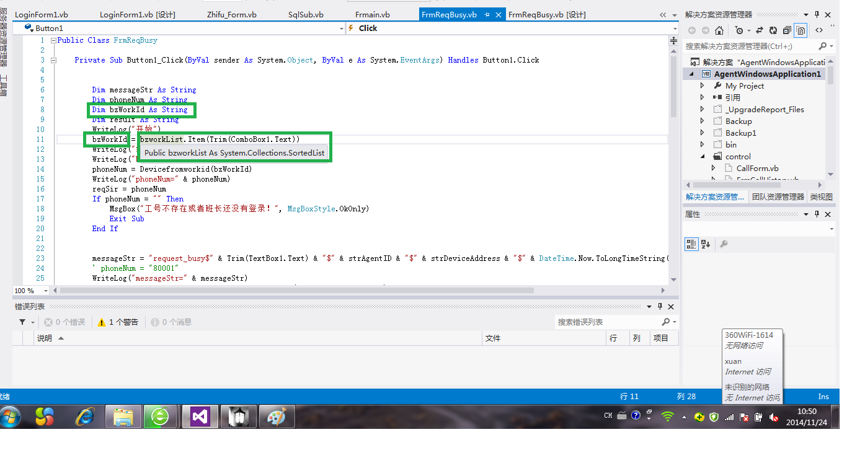Click Home icon in Solution Explorer toolbar
This screenshot has width=847, height=476.
tap(719, 30)
